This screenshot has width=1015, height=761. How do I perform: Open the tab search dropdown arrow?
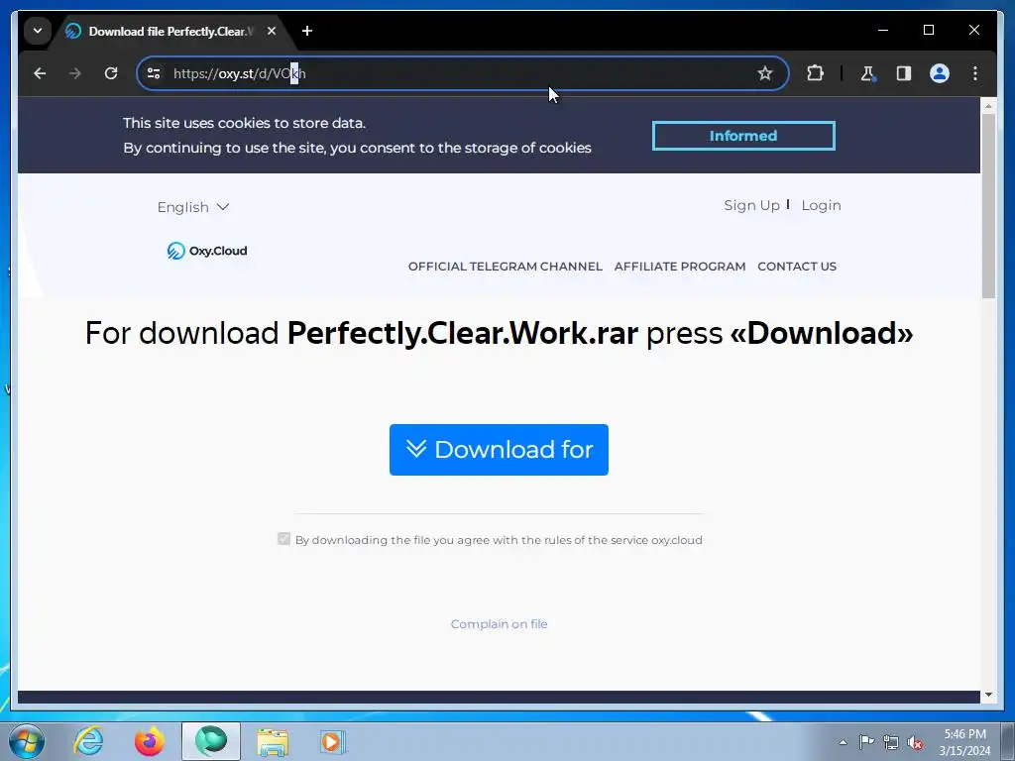coord(38,31)
